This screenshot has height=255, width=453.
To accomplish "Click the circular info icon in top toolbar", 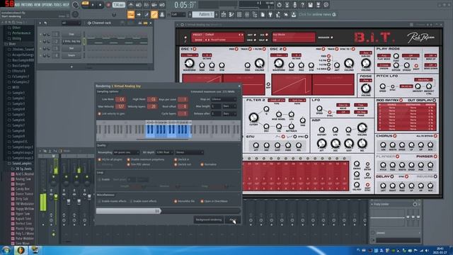I will coord(326,5).
